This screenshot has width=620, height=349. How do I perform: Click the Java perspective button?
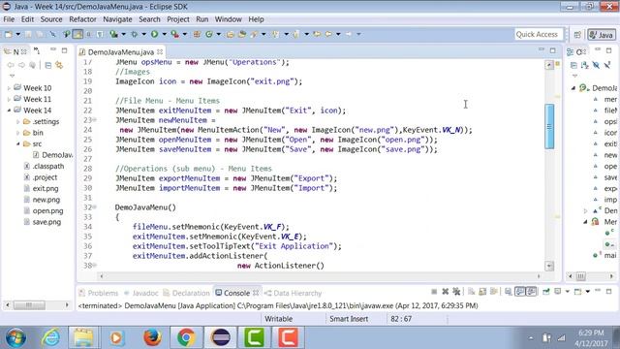tap(601, 35)
